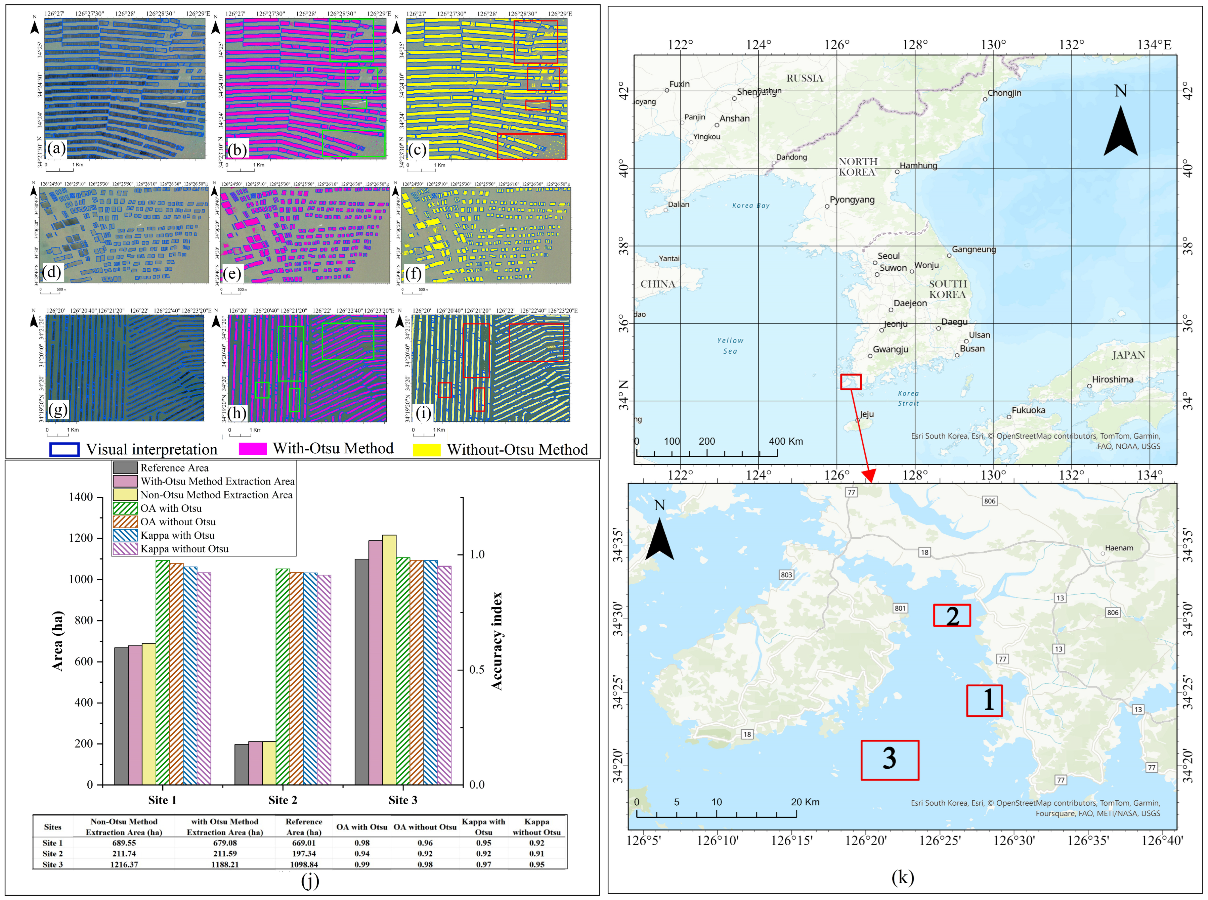Click the route 801 road shield
Image resolution: width=1208 pixels, height=900 pixels.
(900, 608)
